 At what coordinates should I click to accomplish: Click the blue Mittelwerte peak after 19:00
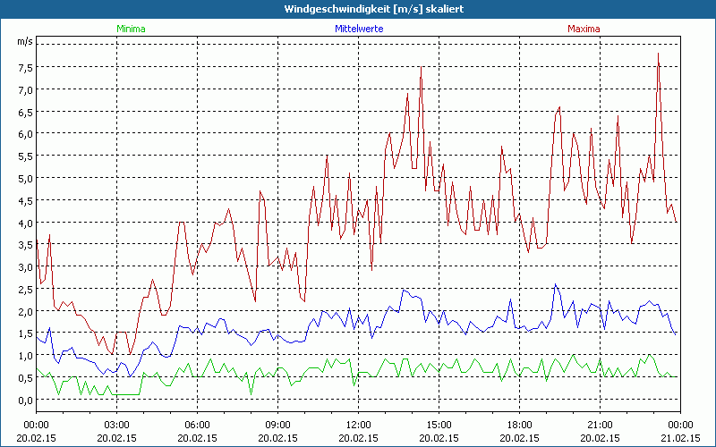point(556,285)
